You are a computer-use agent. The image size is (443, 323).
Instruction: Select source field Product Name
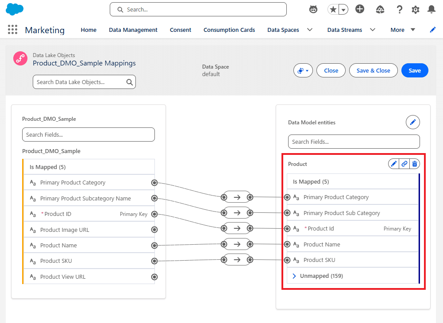89,245
